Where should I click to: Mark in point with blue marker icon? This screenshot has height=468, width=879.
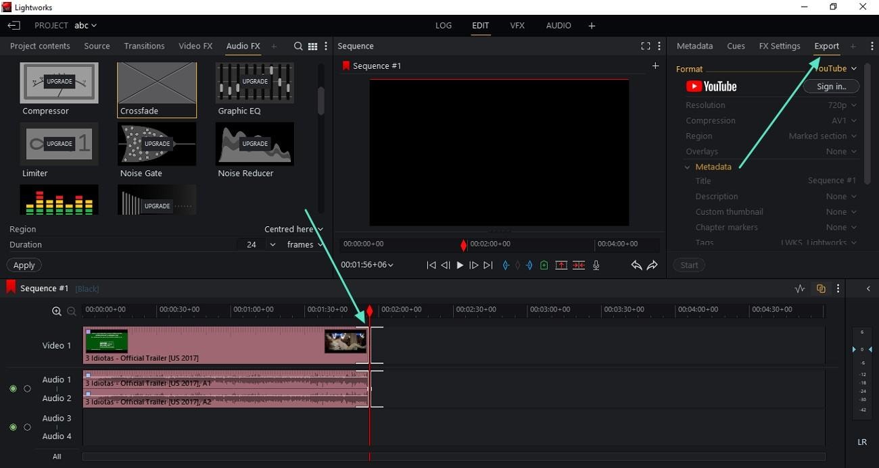click(506, 265)
